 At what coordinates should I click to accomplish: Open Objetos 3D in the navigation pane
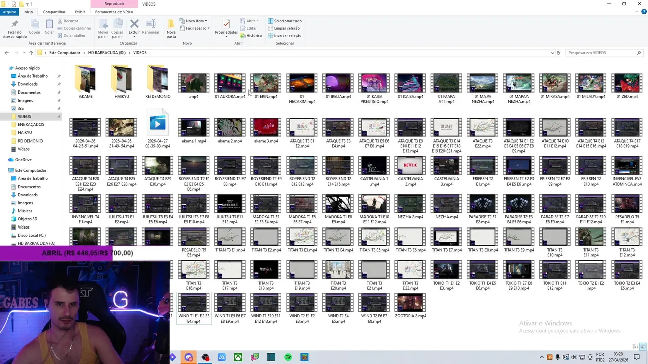(27, 219)
